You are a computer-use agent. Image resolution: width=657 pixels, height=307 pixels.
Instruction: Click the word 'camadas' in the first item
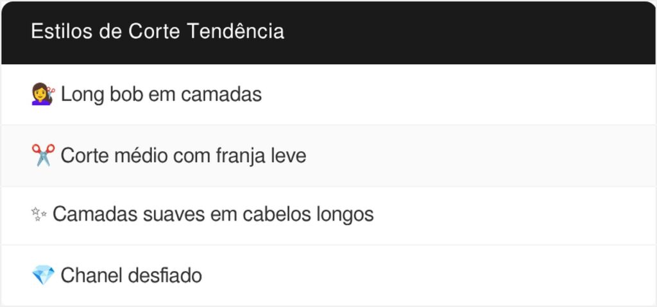click(221, 94)
